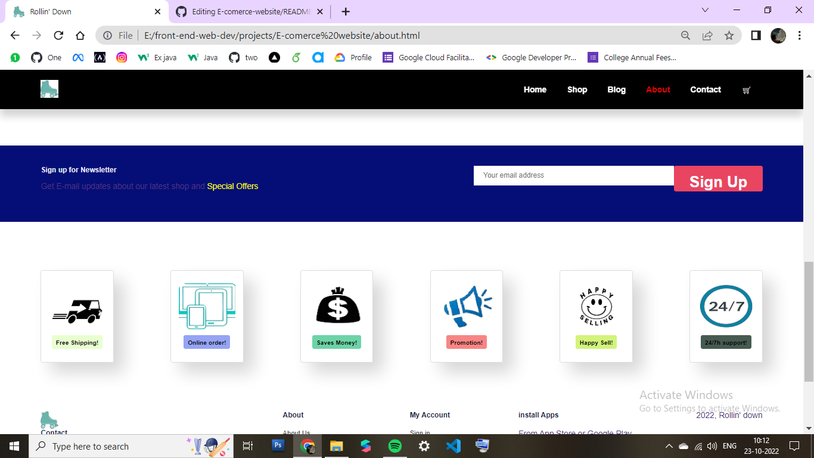Screen dimensions: 814x458
Task: Open Shop page from navbar
Action: point(577,89)
